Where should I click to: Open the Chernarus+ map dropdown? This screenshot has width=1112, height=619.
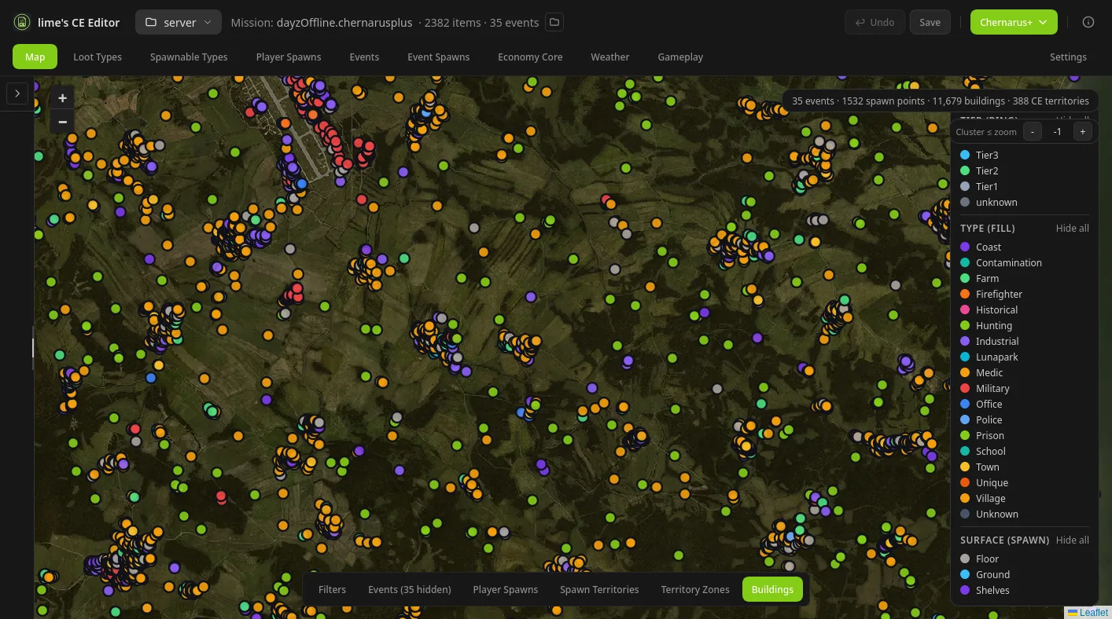pos(1014,22)
